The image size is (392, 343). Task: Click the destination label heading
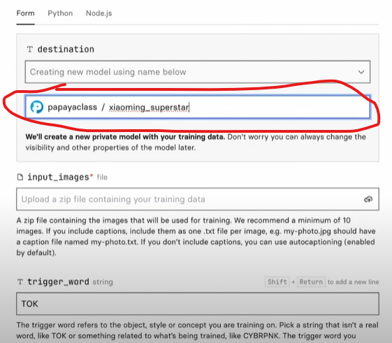tap(66, 50)
